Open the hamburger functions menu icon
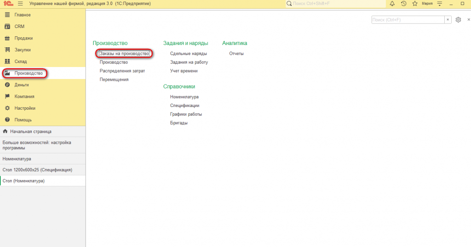Viewport: 471px width, 247px height. point(20,4)
